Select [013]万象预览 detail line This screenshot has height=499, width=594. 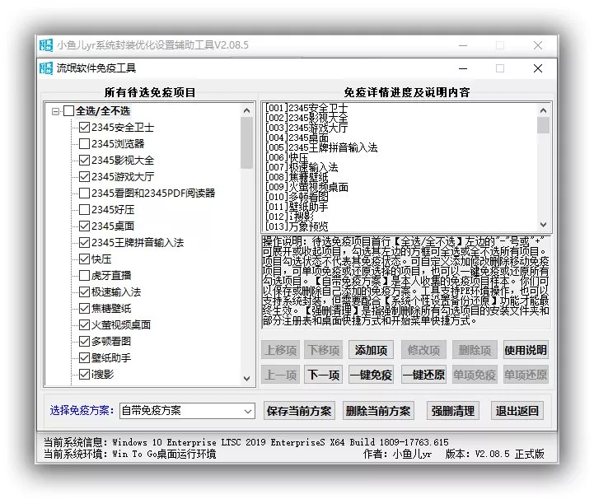297,226
